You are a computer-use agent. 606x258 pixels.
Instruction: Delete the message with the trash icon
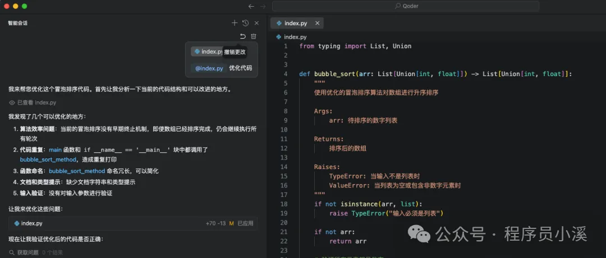click(254, 36)
